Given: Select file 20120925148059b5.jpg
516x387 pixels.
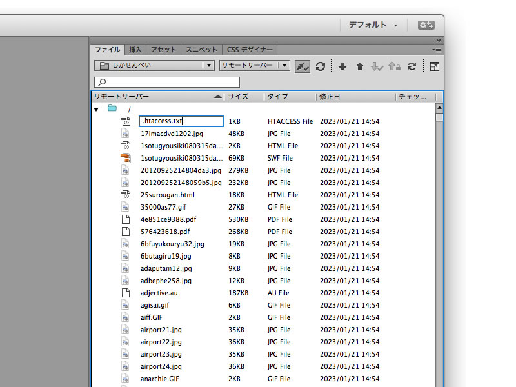Looking at the screenshot, I should coord(181,183).
